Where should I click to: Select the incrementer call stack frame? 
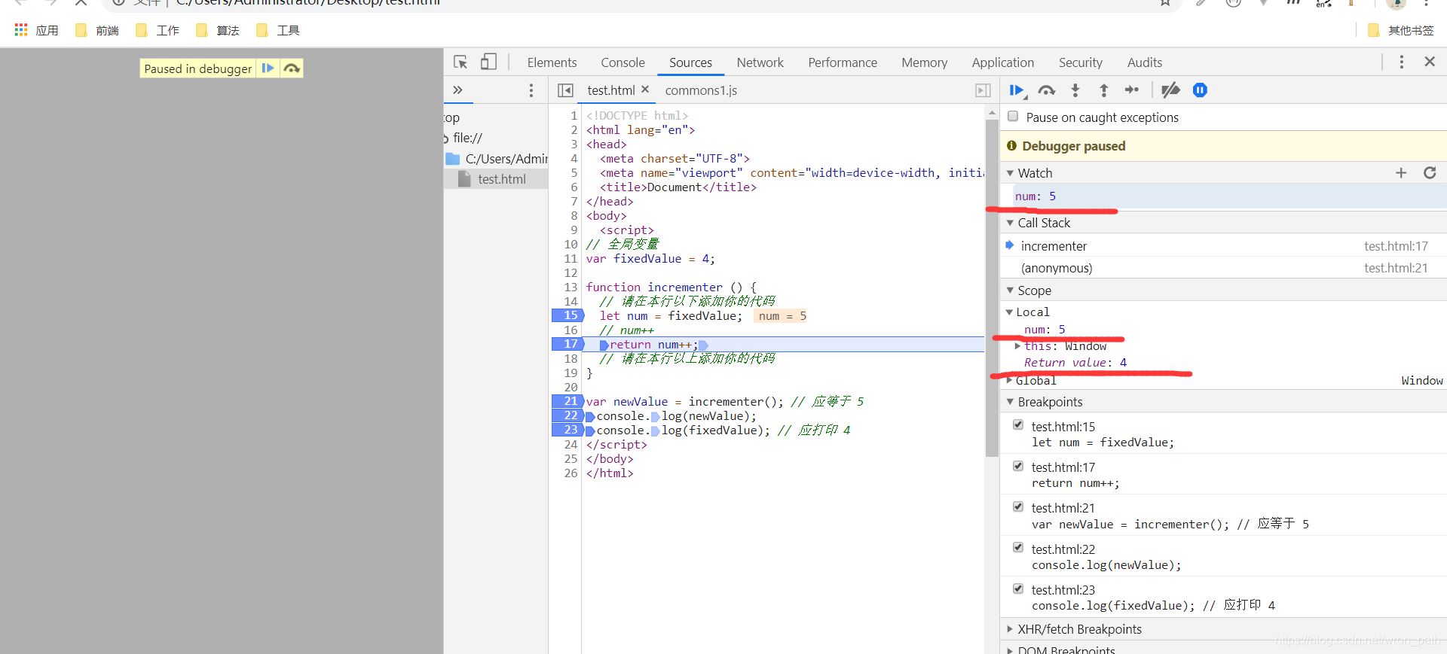pyautogui.click(x=1223, y=246)
